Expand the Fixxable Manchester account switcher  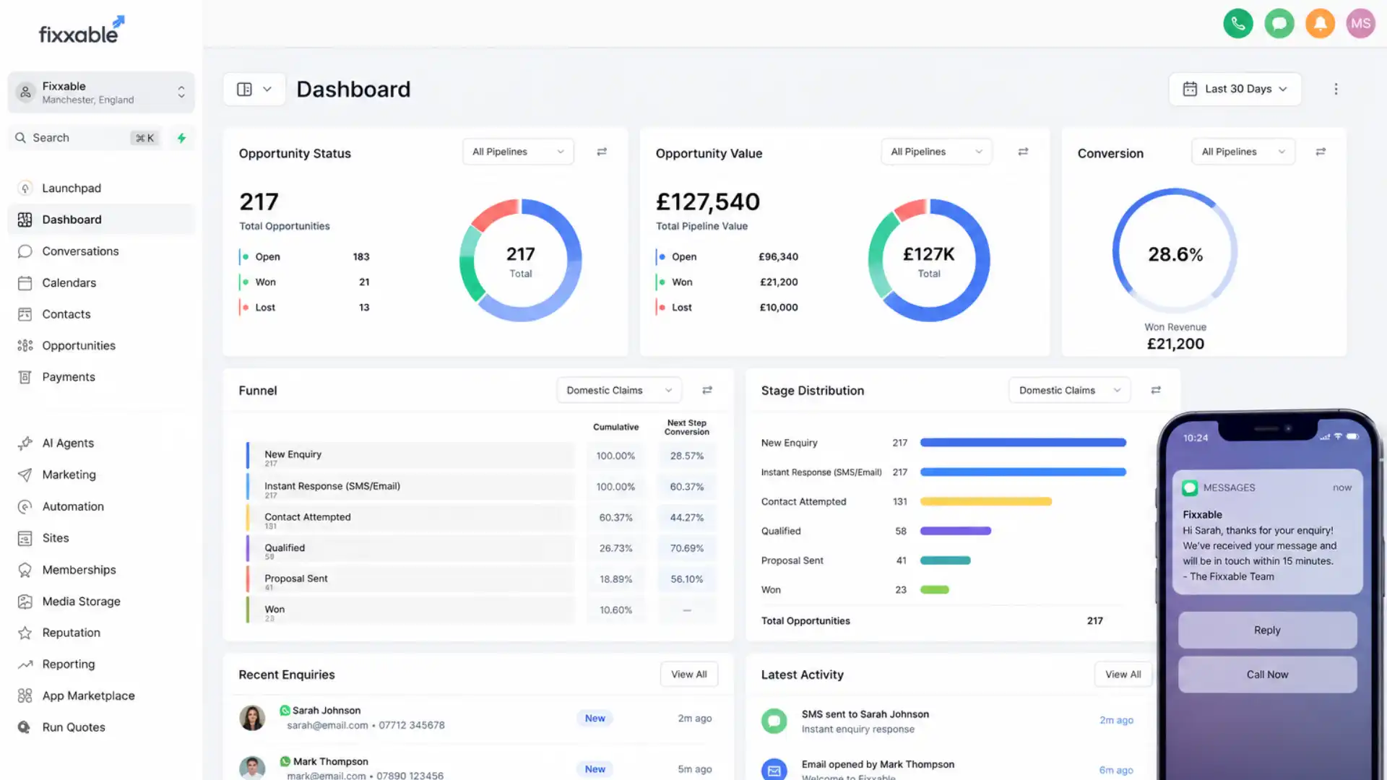[101, 92]
